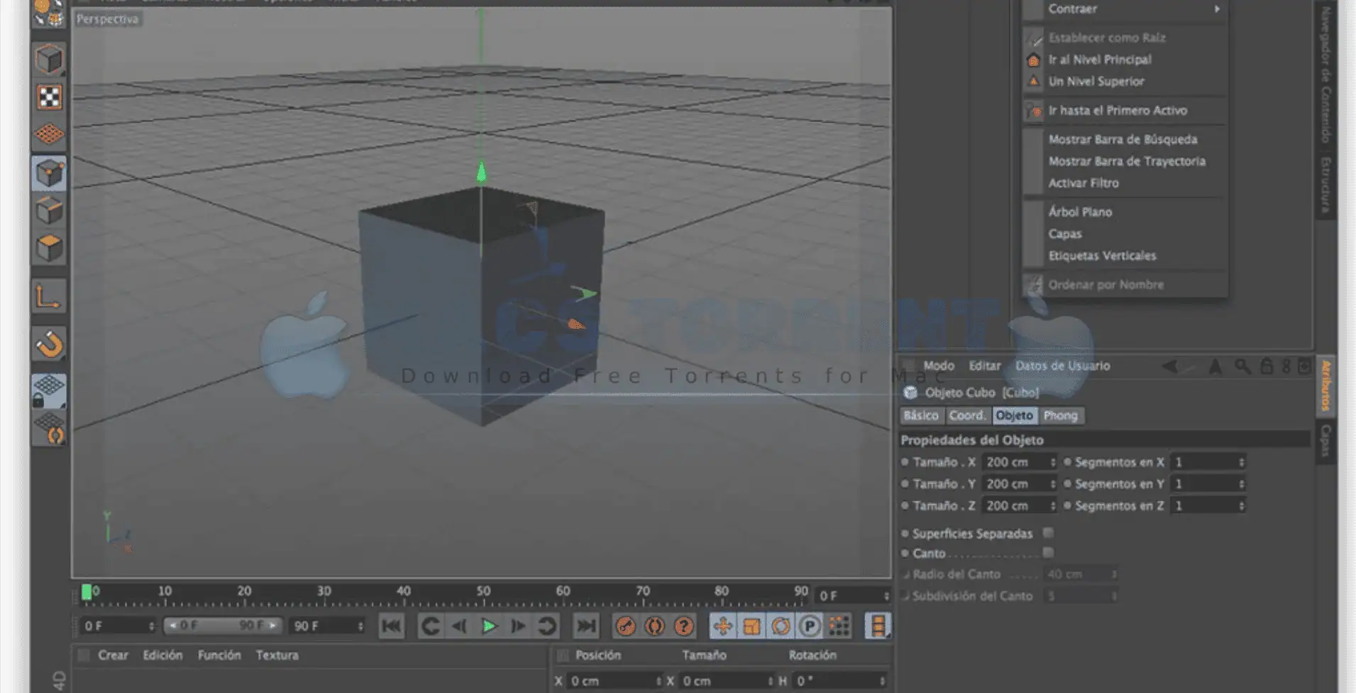1356x693 pixels.
Task: Open the Modo menu
Action: point(939,366)
